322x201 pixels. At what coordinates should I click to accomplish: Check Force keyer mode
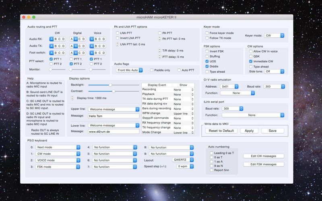(x=207, y=33)
